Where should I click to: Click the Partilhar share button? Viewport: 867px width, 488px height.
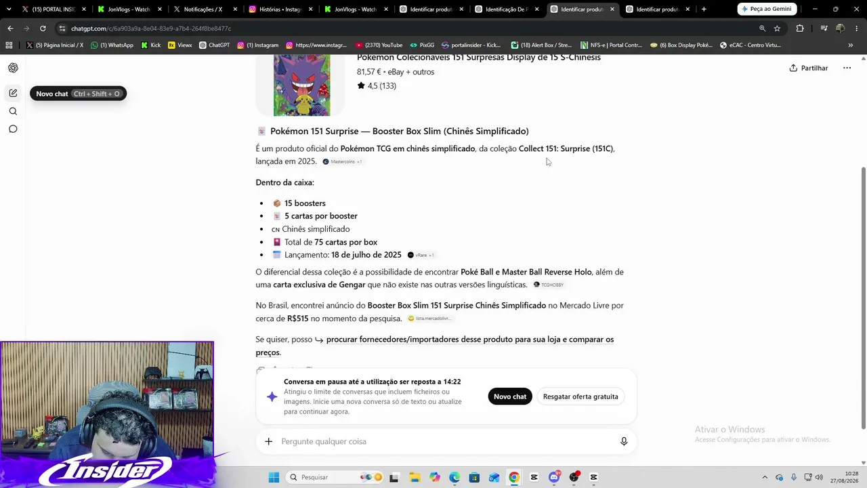[809, 68]
